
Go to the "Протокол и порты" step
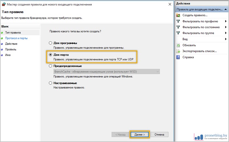point(16,38)
